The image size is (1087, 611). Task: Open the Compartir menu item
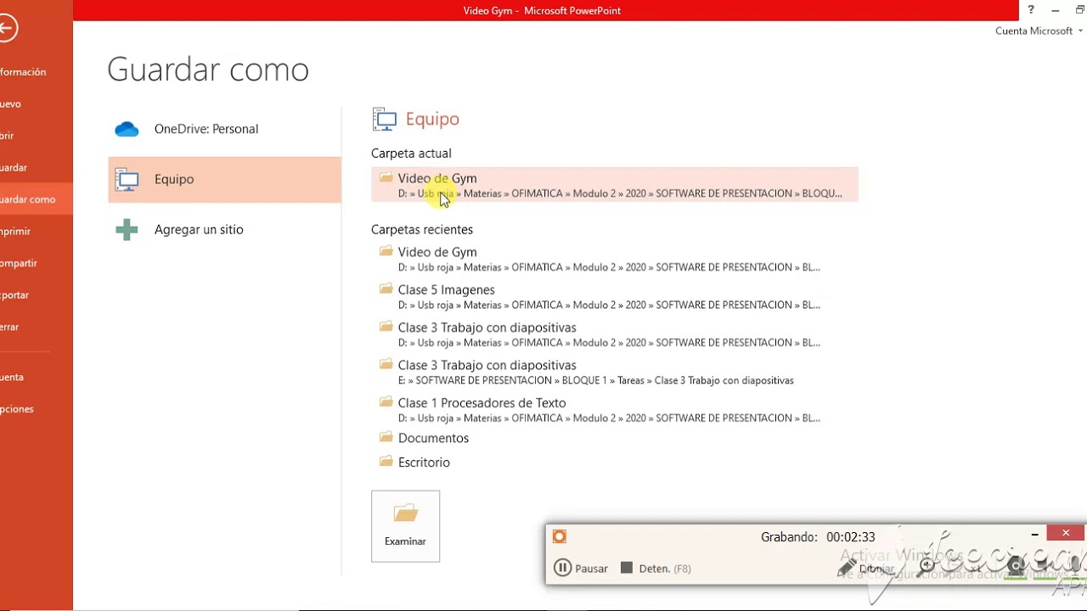[x=37, y=263]
